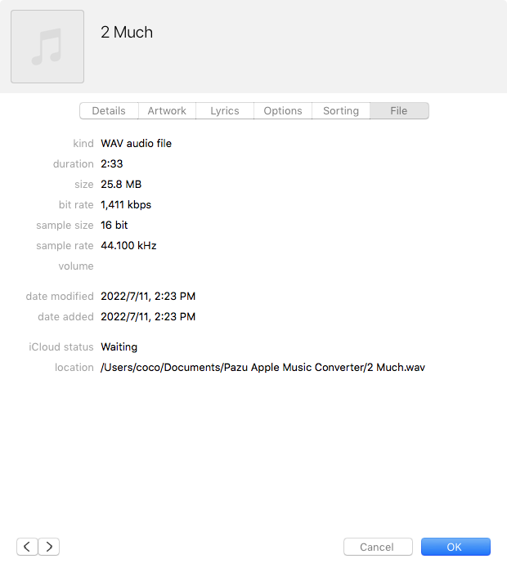Switch to the Details tab
Image resolution: width=507 pixels, height=572 pixels.
pos(109,111)
